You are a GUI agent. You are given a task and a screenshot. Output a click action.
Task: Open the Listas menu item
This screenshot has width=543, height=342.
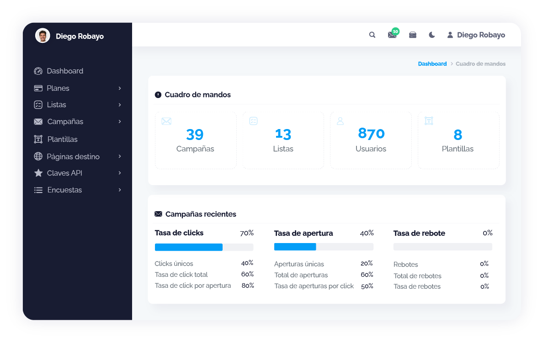tap(57, 105)
